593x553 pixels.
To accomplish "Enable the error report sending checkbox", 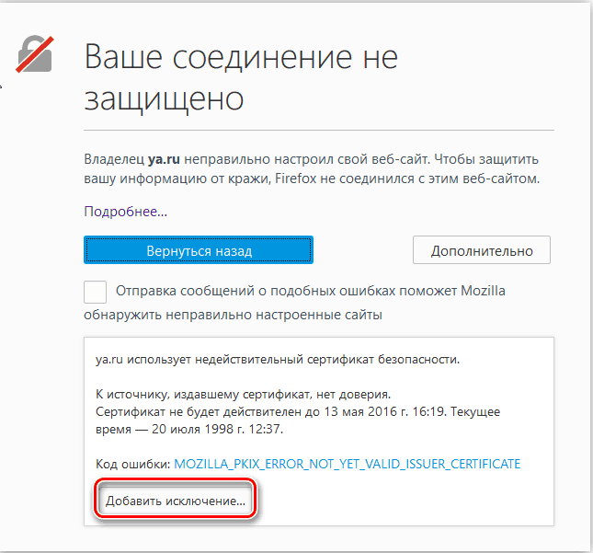I will click(x=95, y=292).
